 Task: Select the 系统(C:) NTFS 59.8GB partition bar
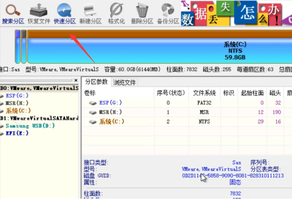pos(159,47)
